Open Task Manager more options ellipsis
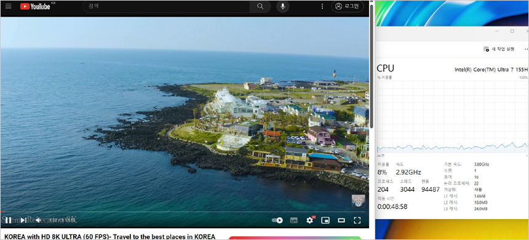The width and height of the screenshot is (529, 240). 526,49
